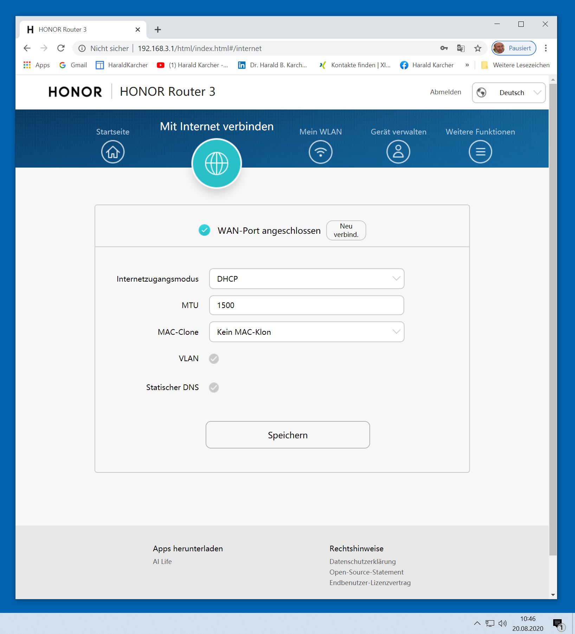Click the scrollbar up arrow
Viewport: 575px width, 634px height.
[553, 80]
